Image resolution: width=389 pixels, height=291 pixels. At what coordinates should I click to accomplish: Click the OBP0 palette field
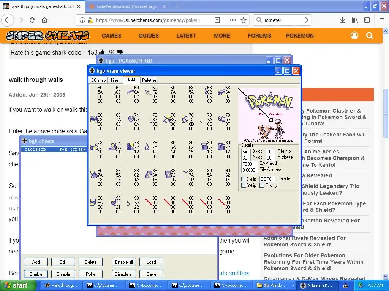coord(267,179)
